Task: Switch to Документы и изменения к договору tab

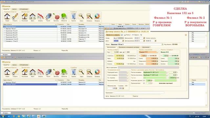Action: click(x=129, y=47)
